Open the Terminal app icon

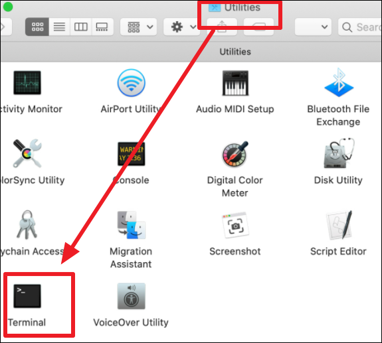(x=27, y=296)
